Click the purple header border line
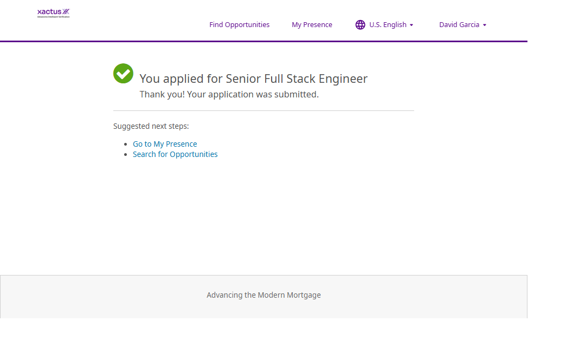 pos(263,41)
